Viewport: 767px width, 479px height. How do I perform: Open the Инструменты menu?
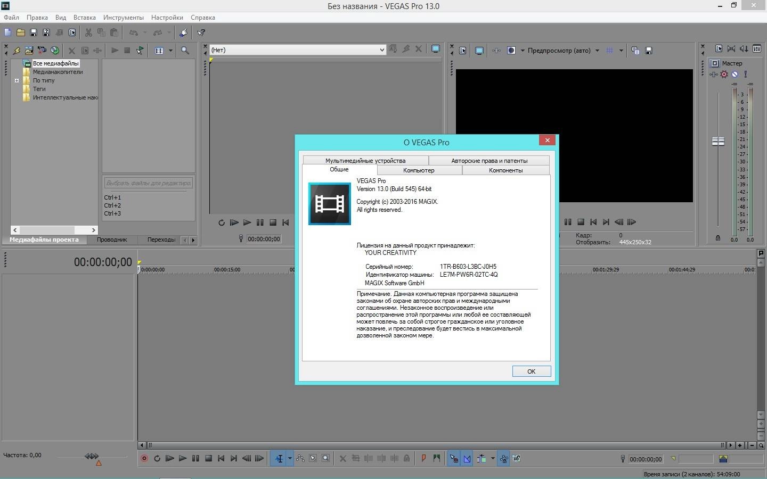point(123,18)
